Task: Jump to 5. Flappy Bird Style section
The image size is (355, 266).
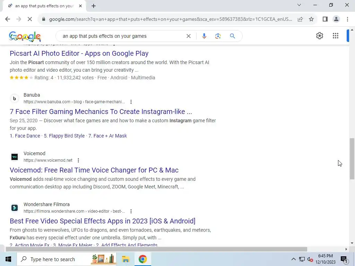Action: (64, 136)
